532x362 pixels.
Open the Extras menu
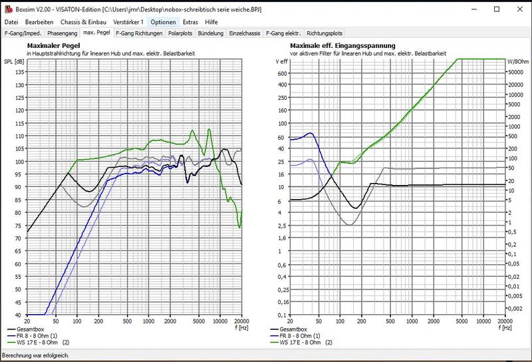click(x=190, y=22)
